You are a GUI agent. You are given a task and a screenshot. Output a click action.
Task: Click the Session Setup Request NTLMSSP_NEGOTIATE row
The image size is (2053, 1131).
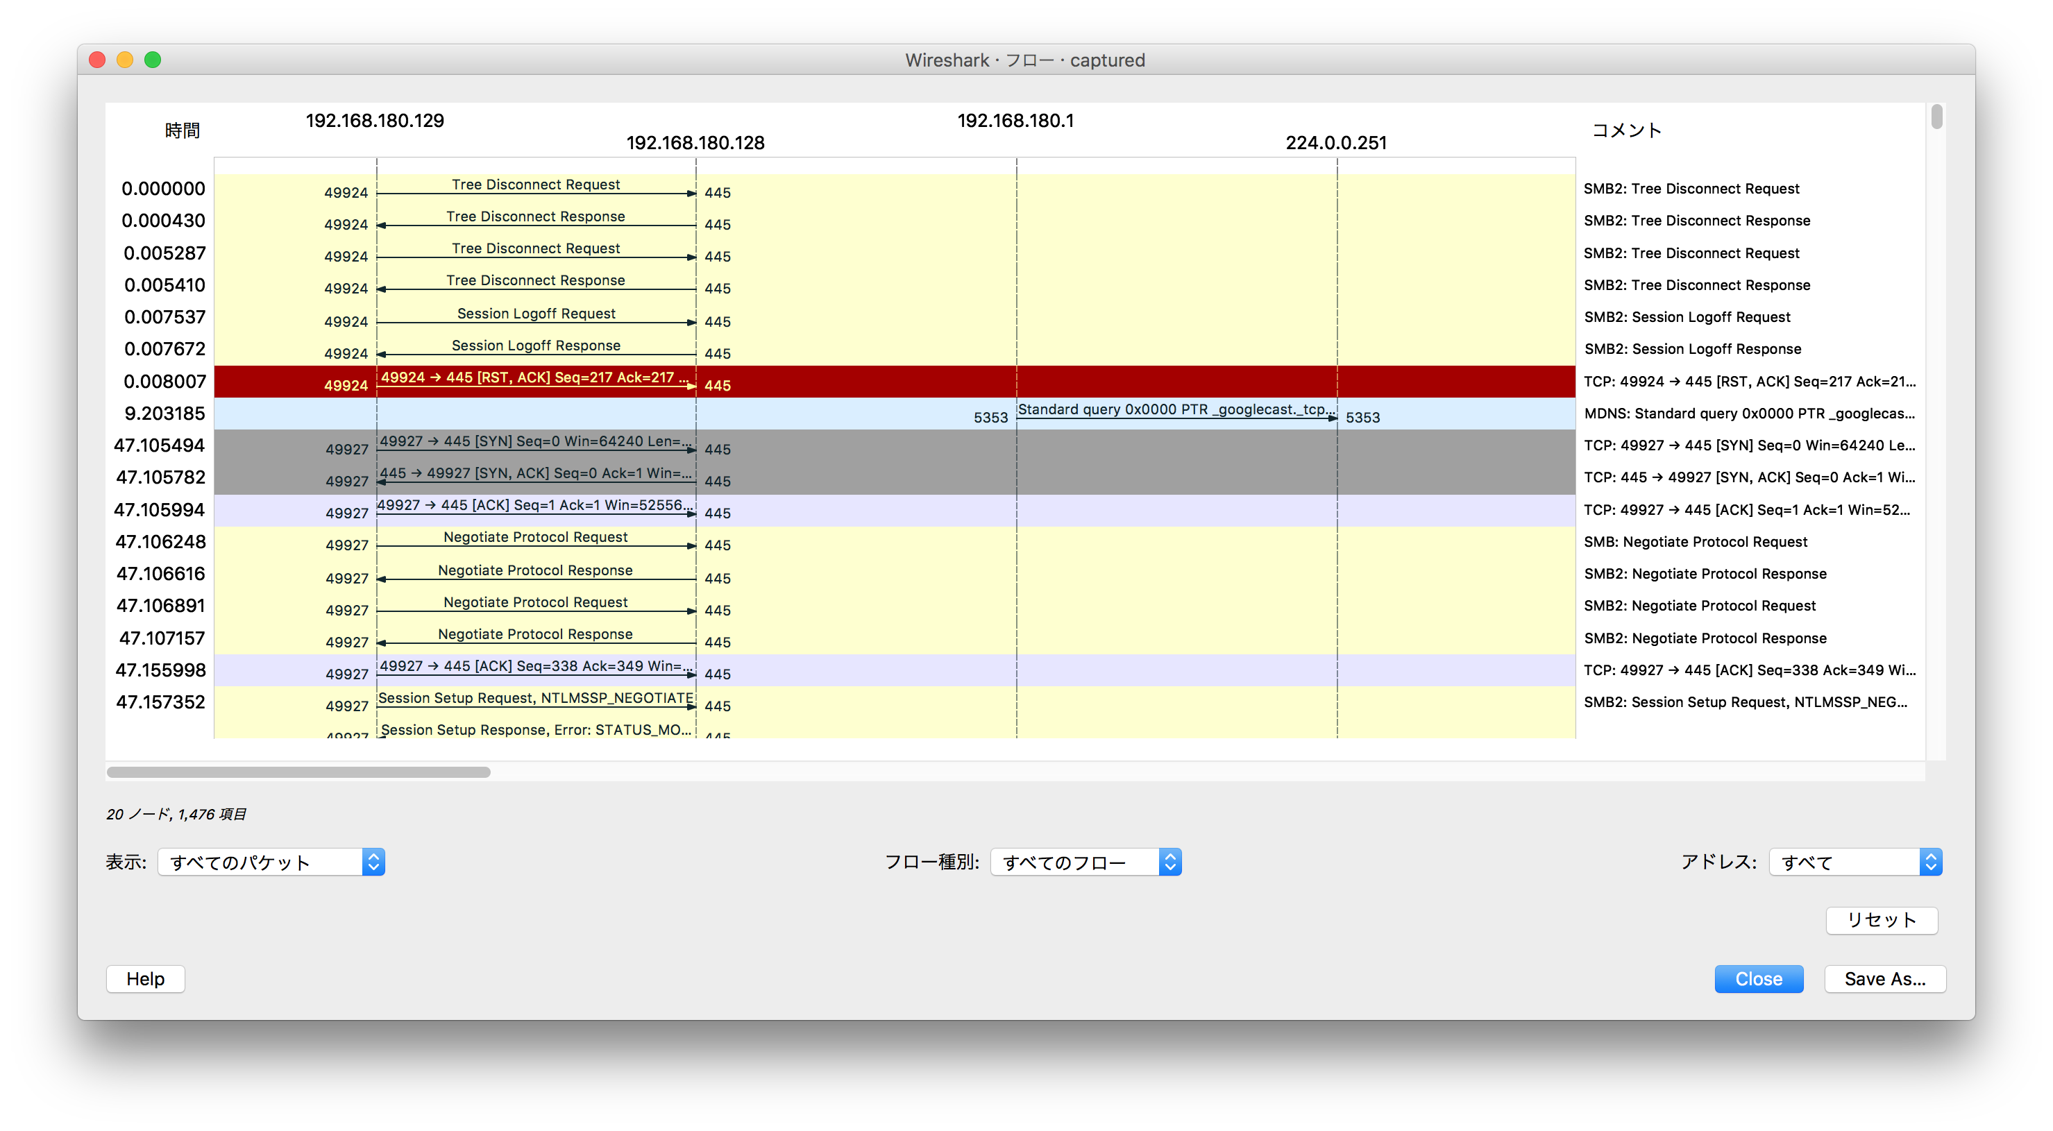[536, 701]
